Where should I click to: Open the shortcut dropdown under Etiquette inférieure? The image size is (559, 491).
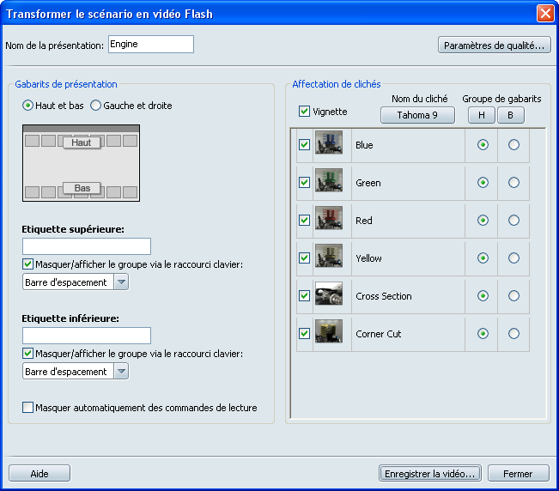tap(121, 372)
